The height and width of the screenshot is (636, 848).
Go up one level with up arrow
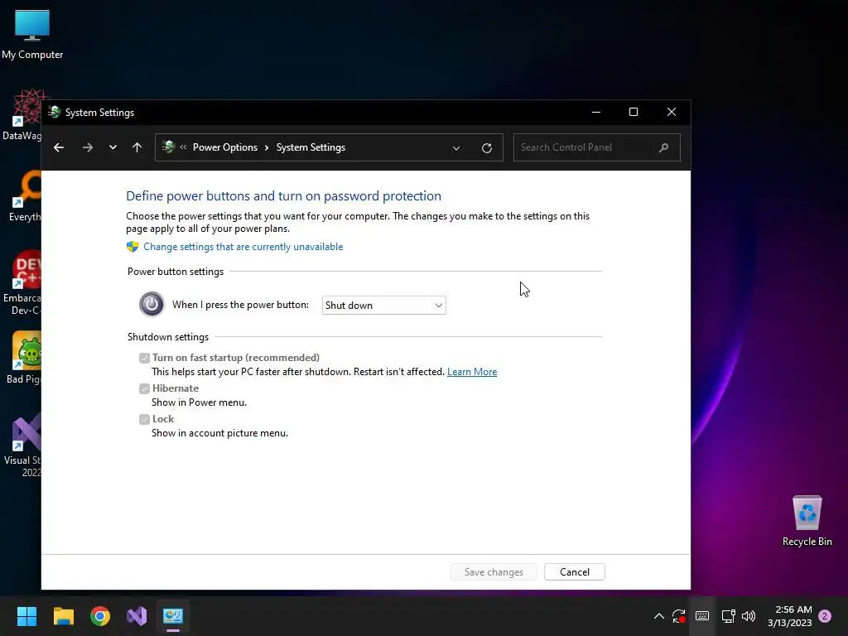(137, 147)
